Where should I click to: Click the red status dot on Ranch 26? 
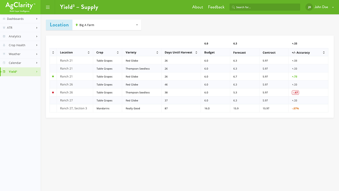(x=53, y=92)
